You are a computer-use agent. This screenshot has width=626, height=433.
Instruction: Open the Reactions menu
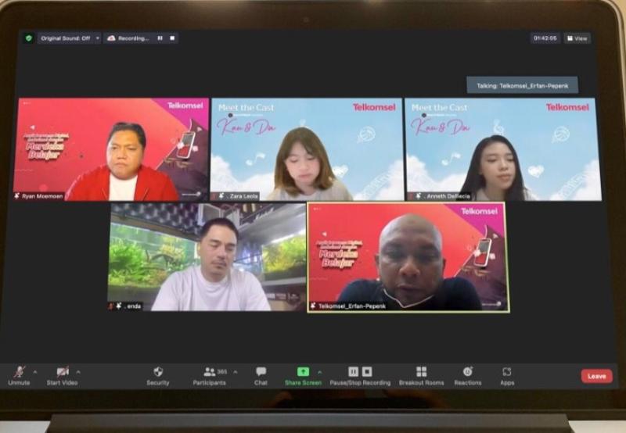click(x=468, y=372)
